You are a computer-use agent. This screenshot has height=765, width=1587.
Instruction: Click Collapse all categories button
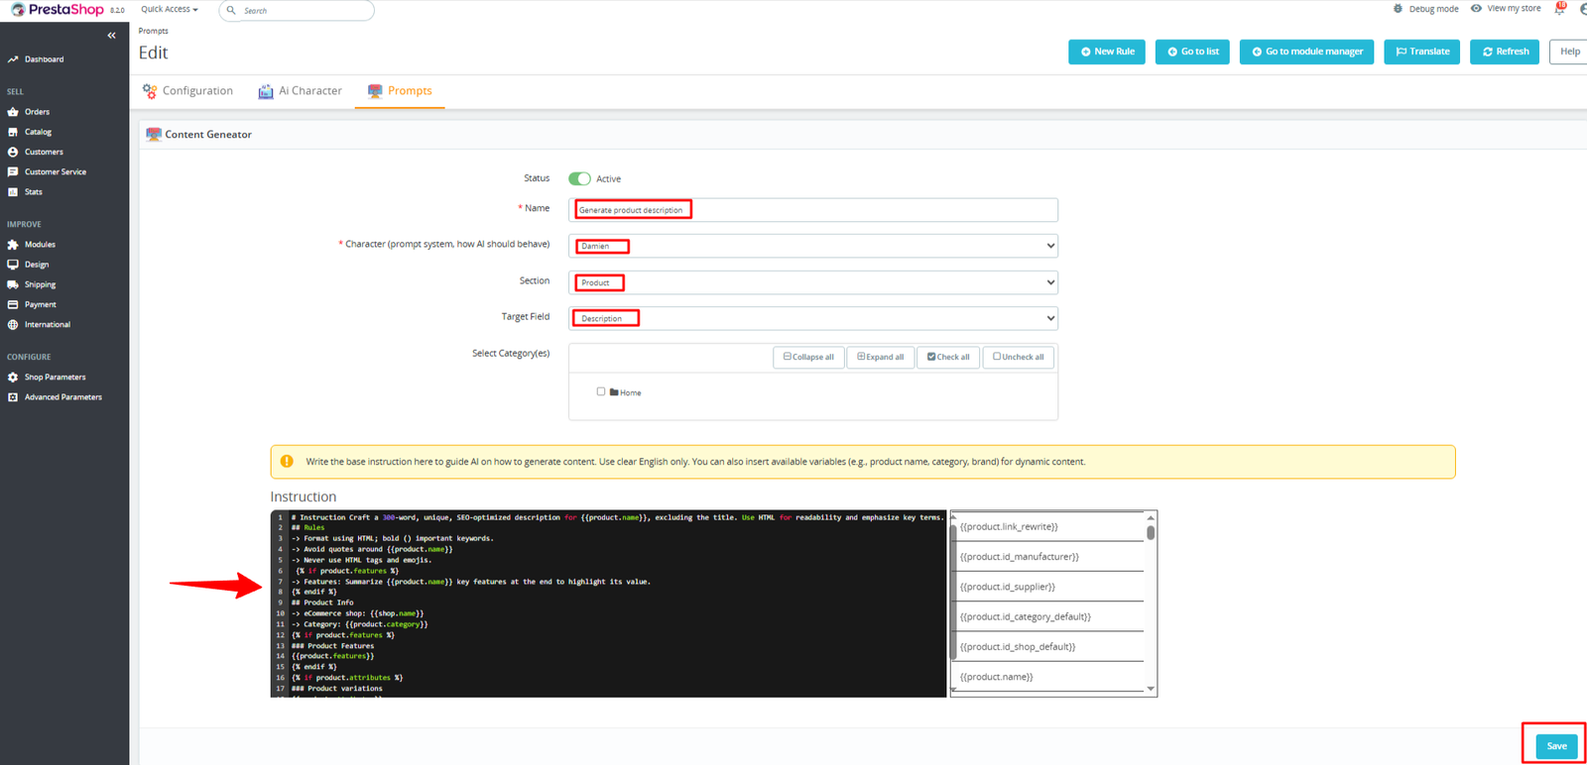coord(808,357)
